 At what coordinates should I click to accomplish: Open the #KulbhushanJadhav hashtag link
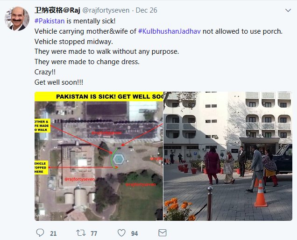[x=170, y=31]
